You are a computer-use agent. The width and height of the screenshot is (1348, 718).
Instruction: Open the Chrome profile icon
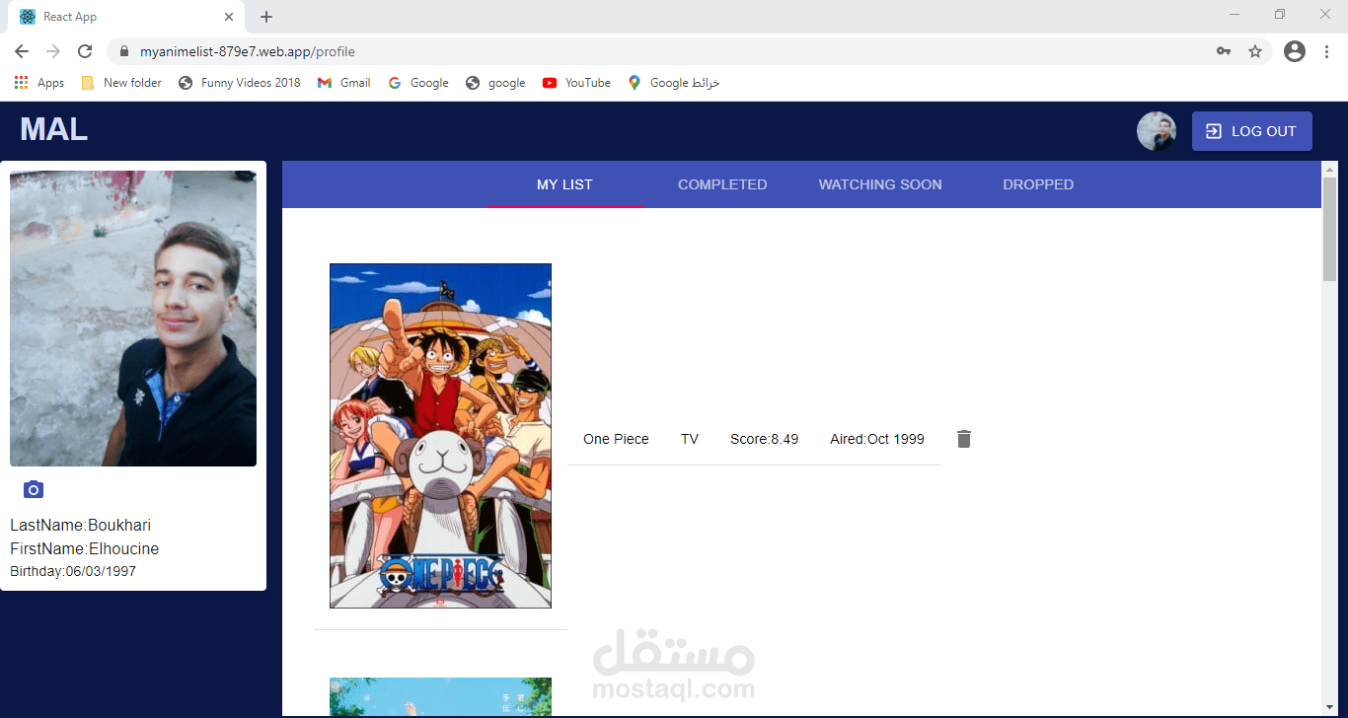[x=1295, y=51]
